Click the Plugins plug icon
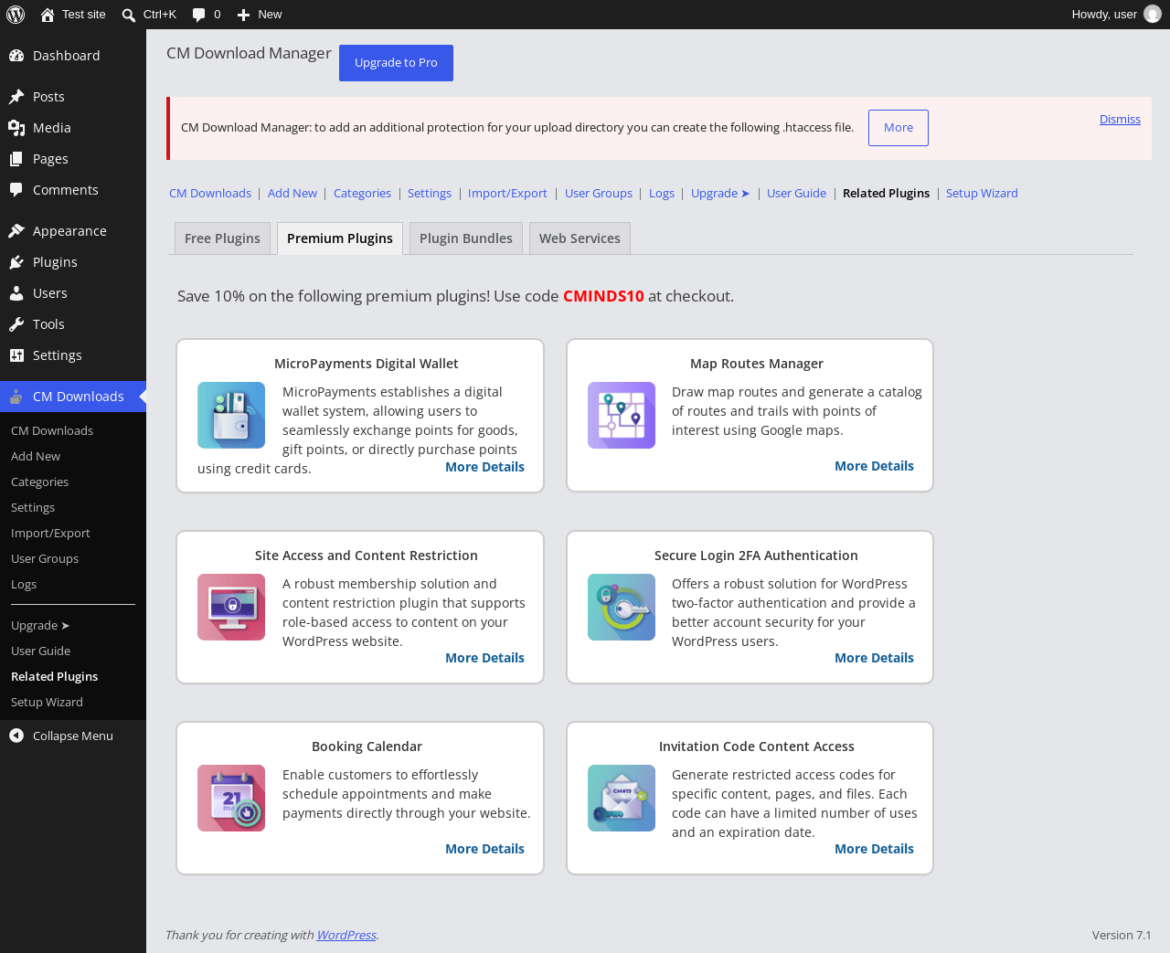1170x953 pixels. [16, 262]
